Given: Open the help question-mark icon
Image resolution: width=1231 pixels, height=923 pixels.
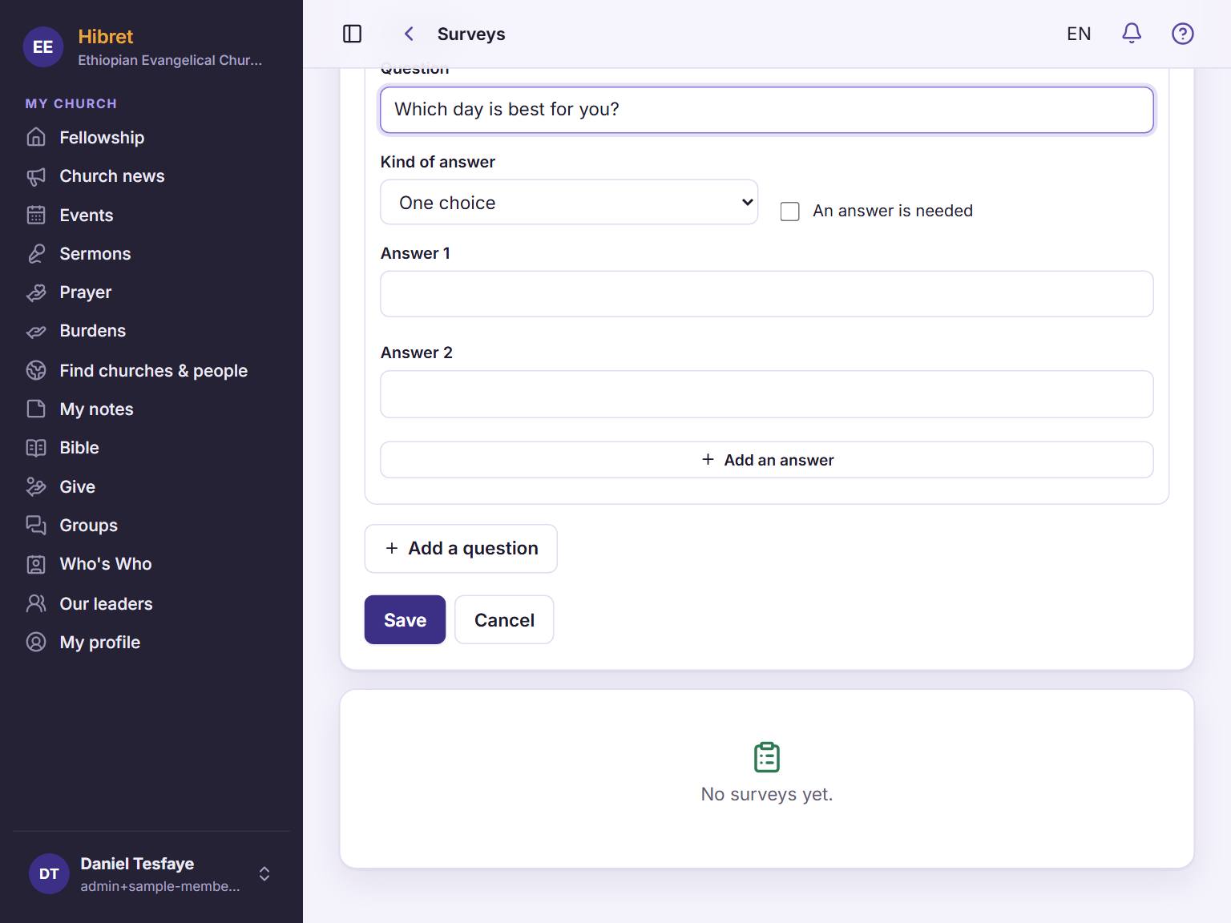Looking at the screenshot, I should 1183,34.
